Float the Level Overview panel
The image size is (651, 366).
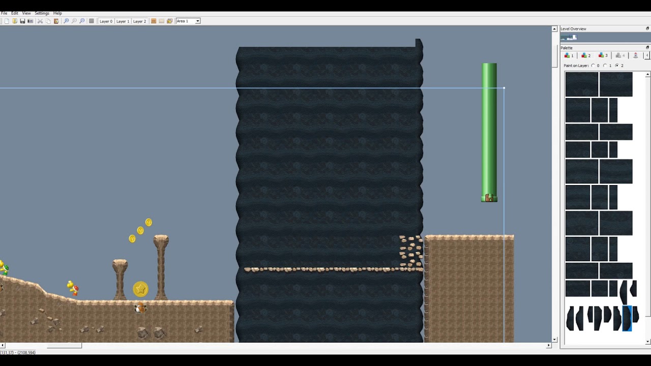[647, 28]
